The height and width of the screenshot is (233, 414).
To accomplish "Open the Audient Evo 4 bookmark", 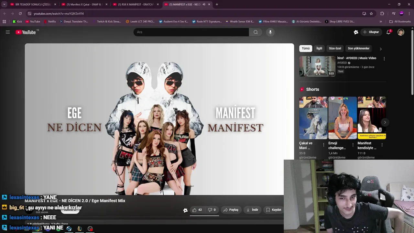I will click(x=173, y=22).
